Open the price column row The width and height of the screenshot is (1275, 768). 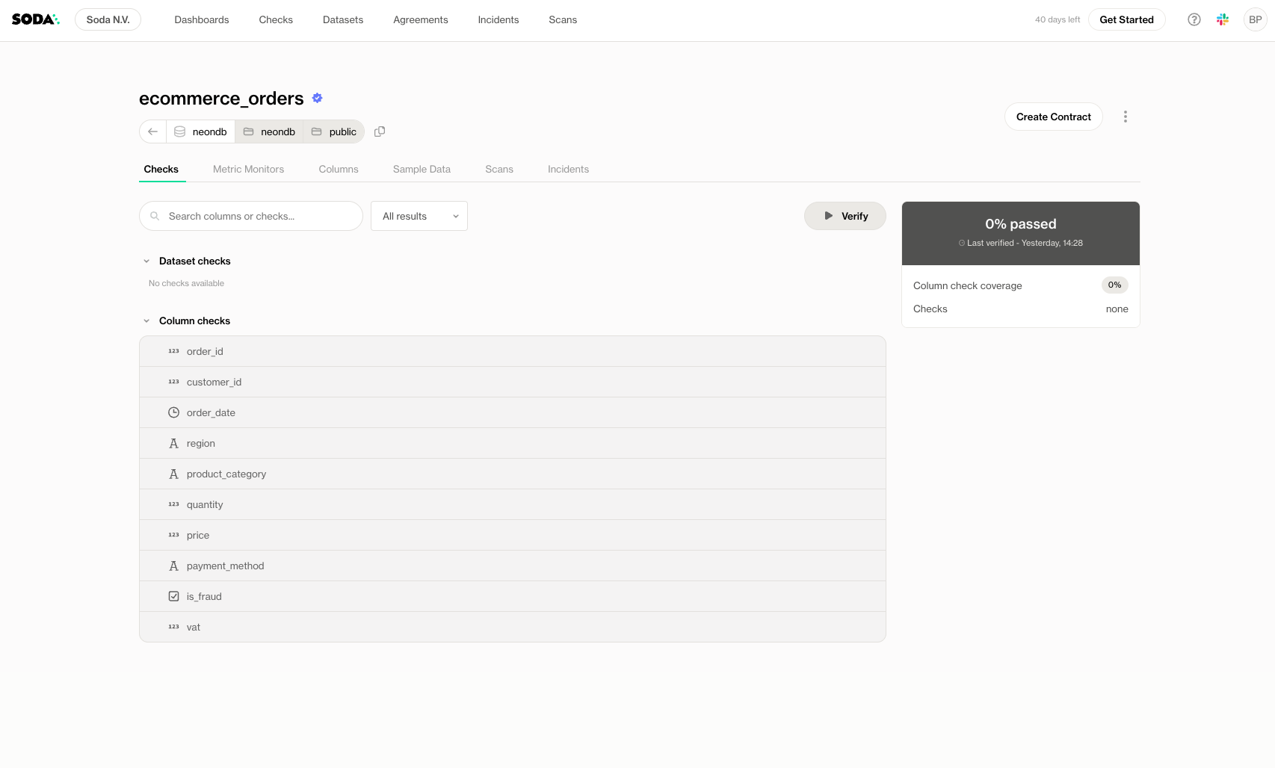tap(513, 535)
